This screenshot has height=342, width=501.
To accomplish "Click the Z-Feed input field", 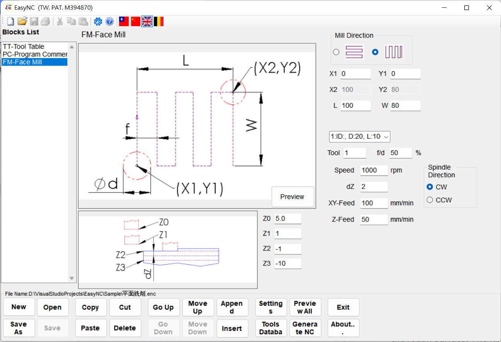I will (x=374, y=219).
